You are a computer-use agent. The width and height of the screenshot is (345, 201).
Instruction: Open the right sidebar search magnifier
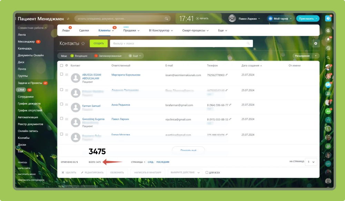pyautogui.click(x=328, y=58)
